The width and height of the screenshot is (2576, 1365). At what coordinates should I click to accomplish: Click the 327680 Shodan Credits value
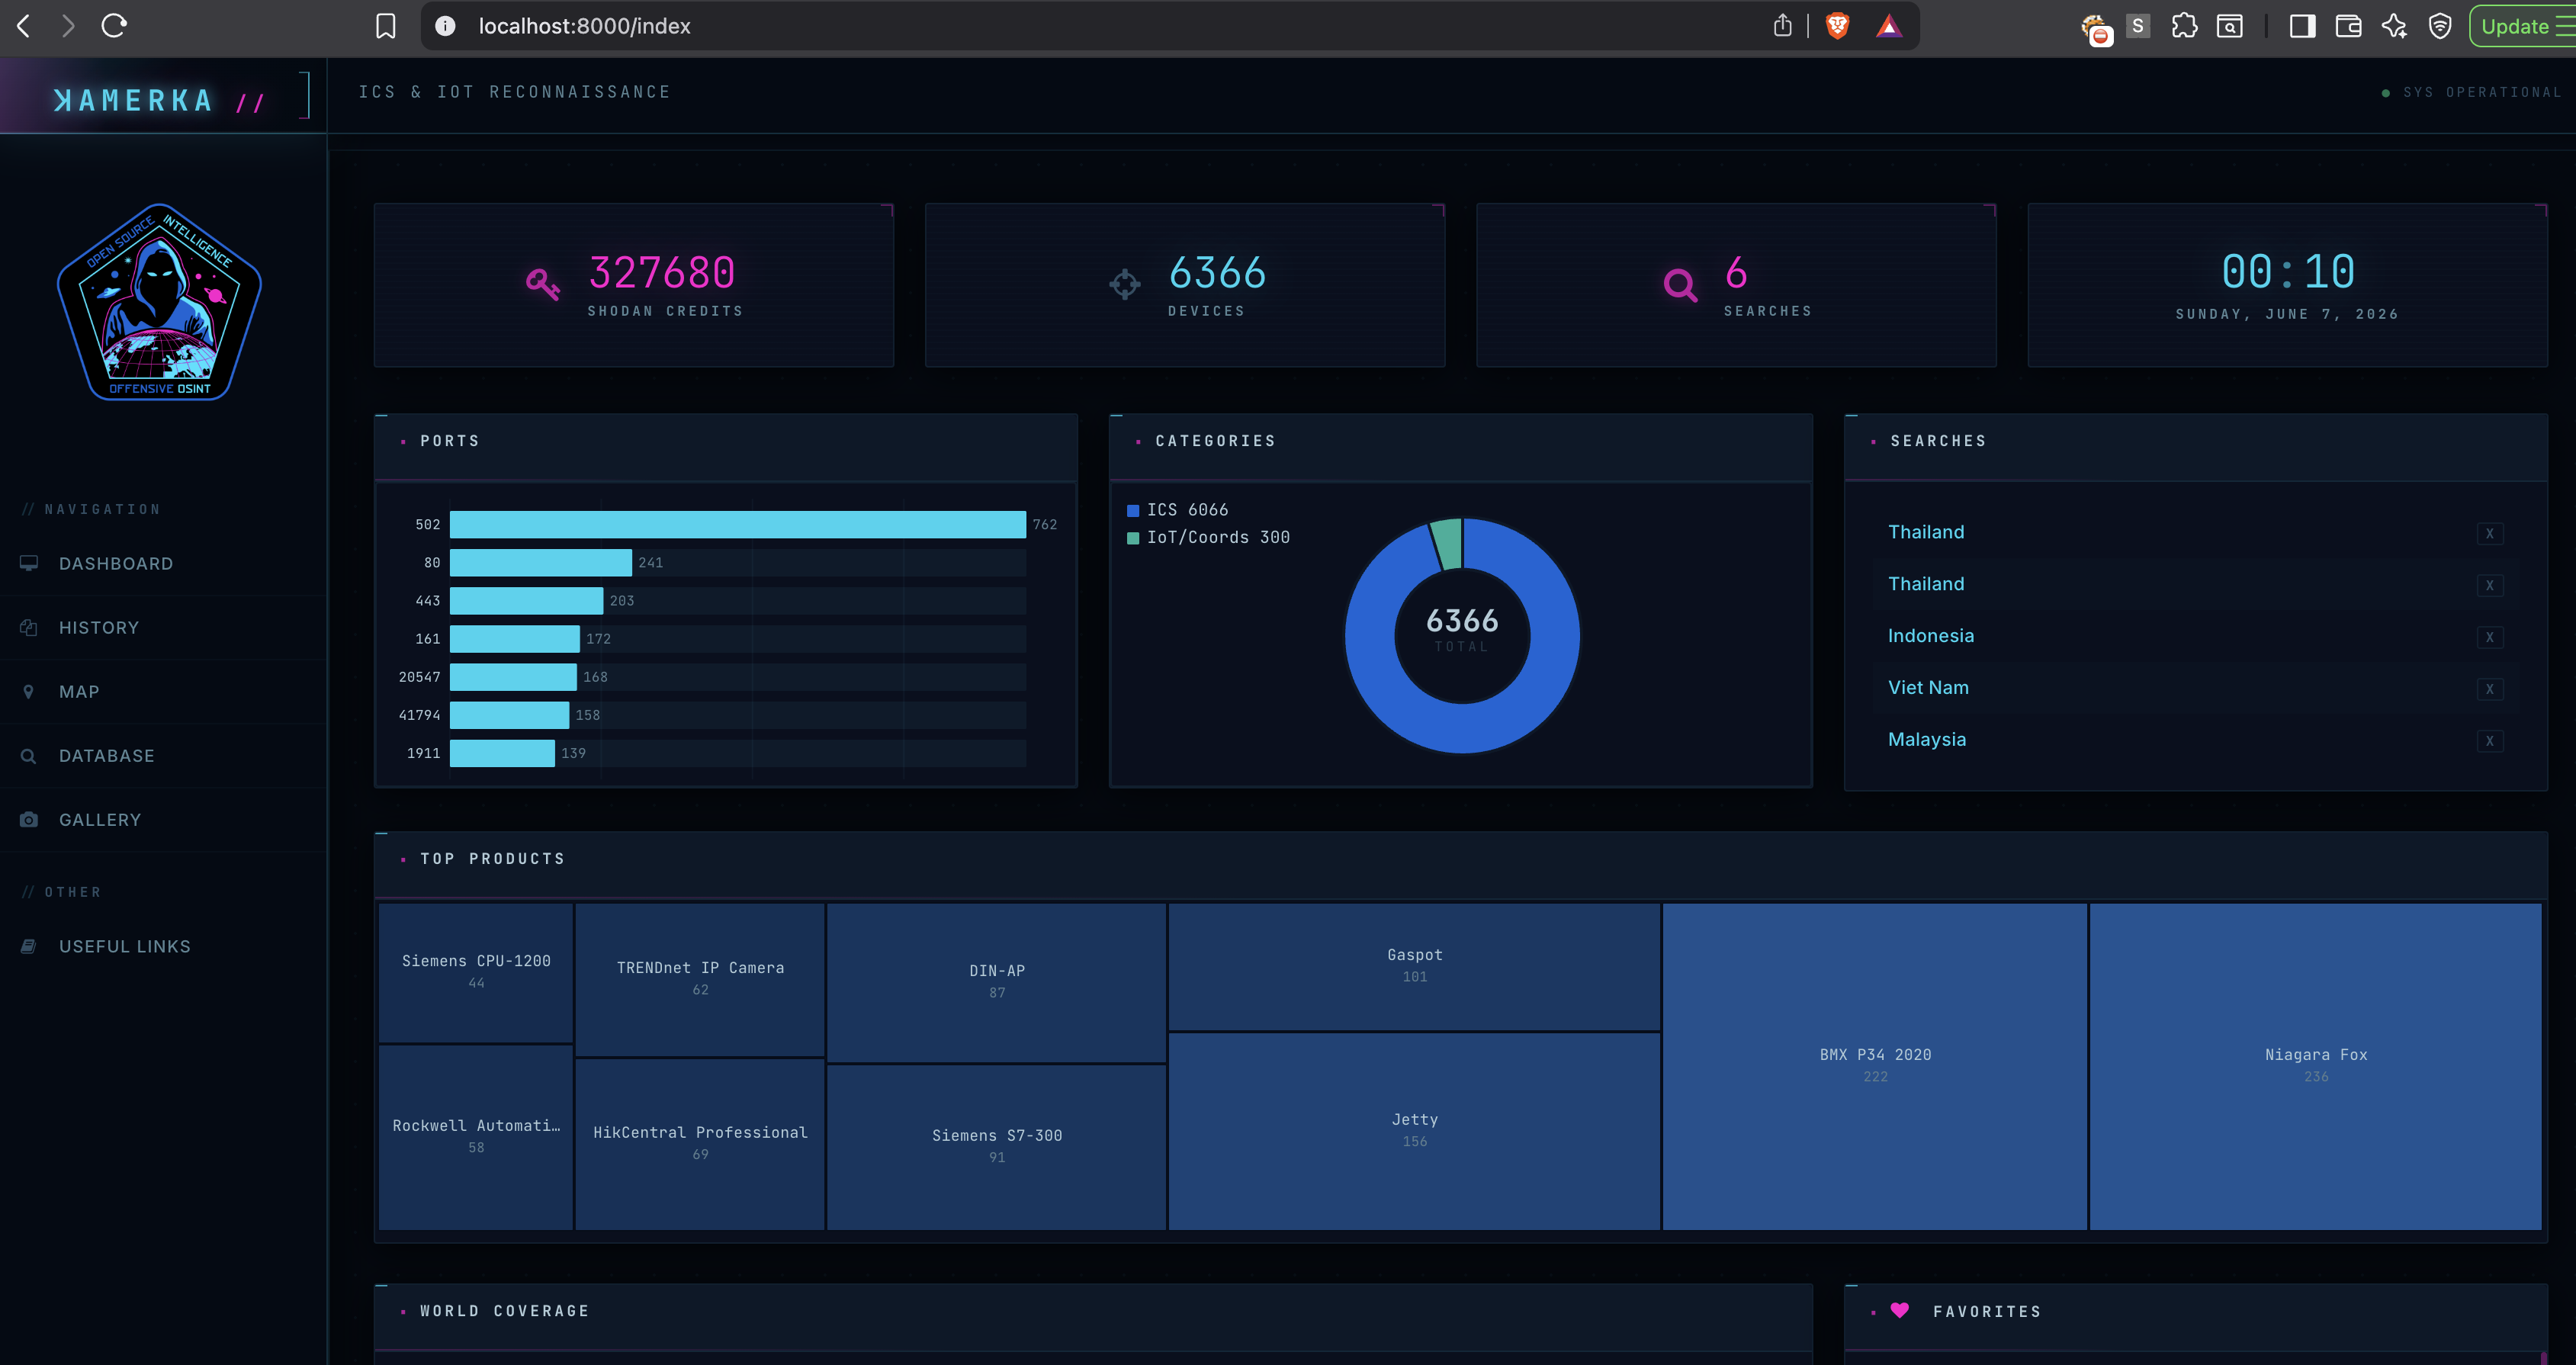coord(662,273)
